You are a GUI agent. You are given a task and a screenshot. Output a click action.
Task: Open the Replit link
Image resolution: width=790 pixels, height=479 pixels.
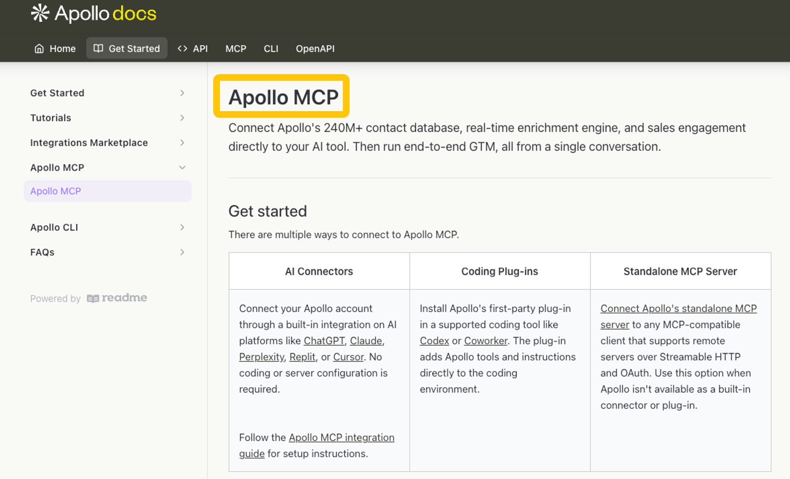pos(302,357)
